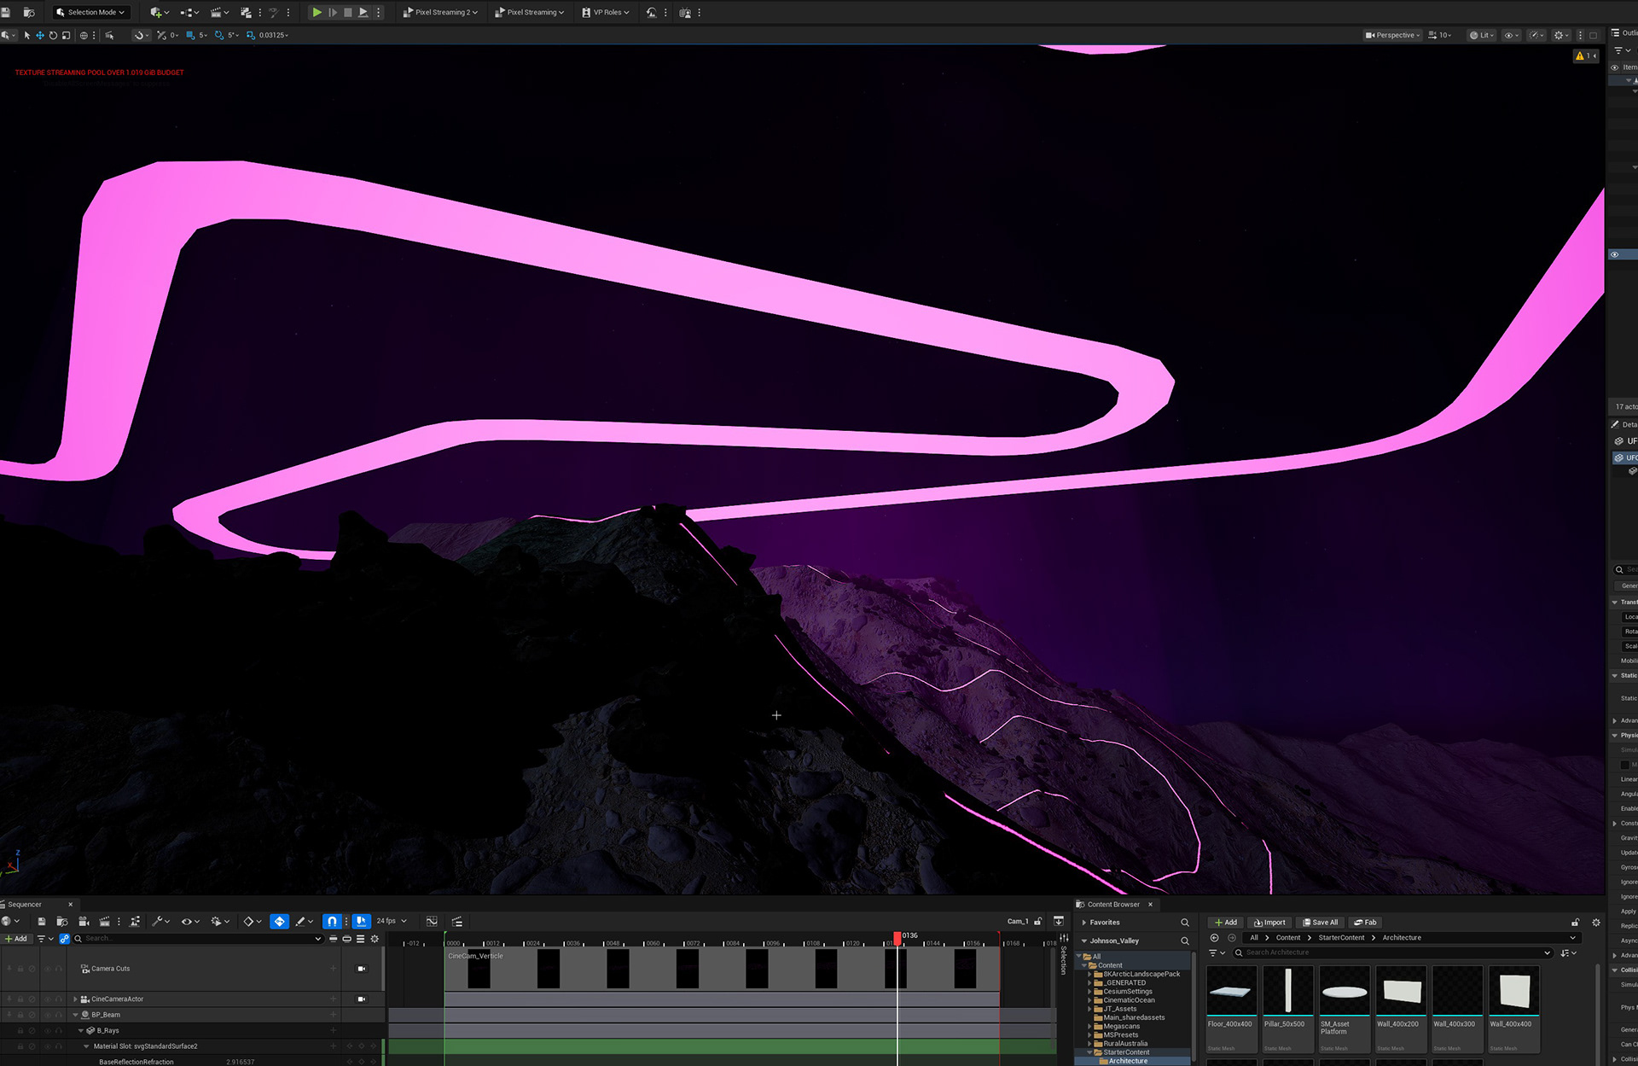Viewport: 1638px width, 1066px height.
Task: Expand the CineCameraActor track
Action: (75, 999)
